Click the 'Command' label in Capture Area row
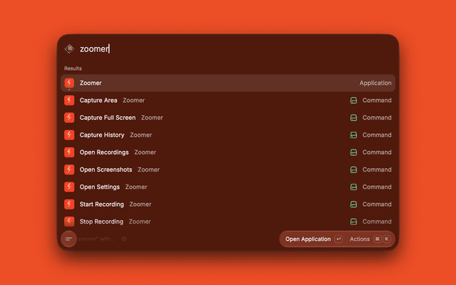Viewport: 456px width, 285px height. pos(377,100)
